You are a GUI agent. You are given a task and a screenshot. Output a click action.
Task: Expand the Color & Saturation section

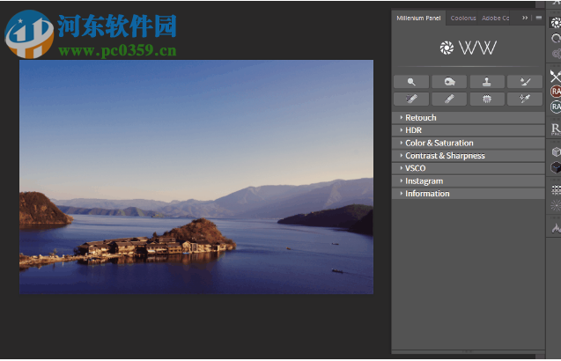tap(468, 144)
